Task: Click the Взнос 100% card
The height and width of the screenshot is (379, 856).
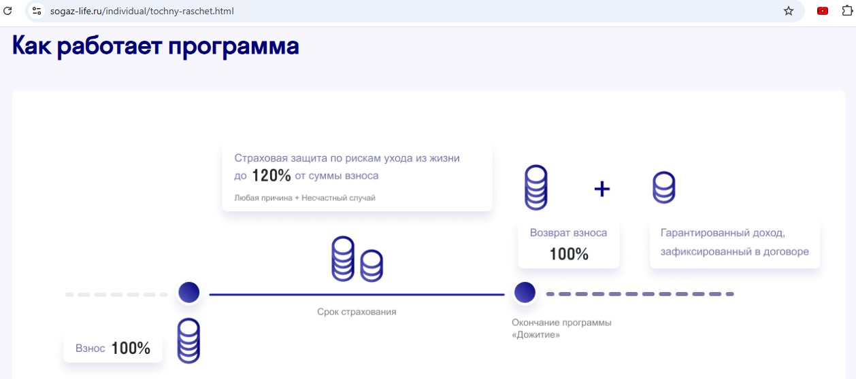Action: tap(113, 348)
